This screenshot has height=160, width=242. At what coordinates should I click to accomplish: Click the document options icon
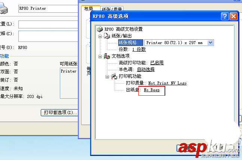pos(107,56)
